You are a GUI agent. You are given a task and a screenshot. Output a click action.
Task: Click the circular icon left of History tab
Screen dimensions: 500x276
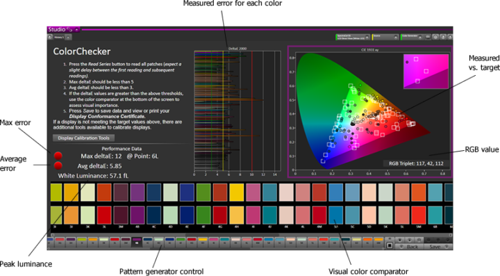[50, 37]
